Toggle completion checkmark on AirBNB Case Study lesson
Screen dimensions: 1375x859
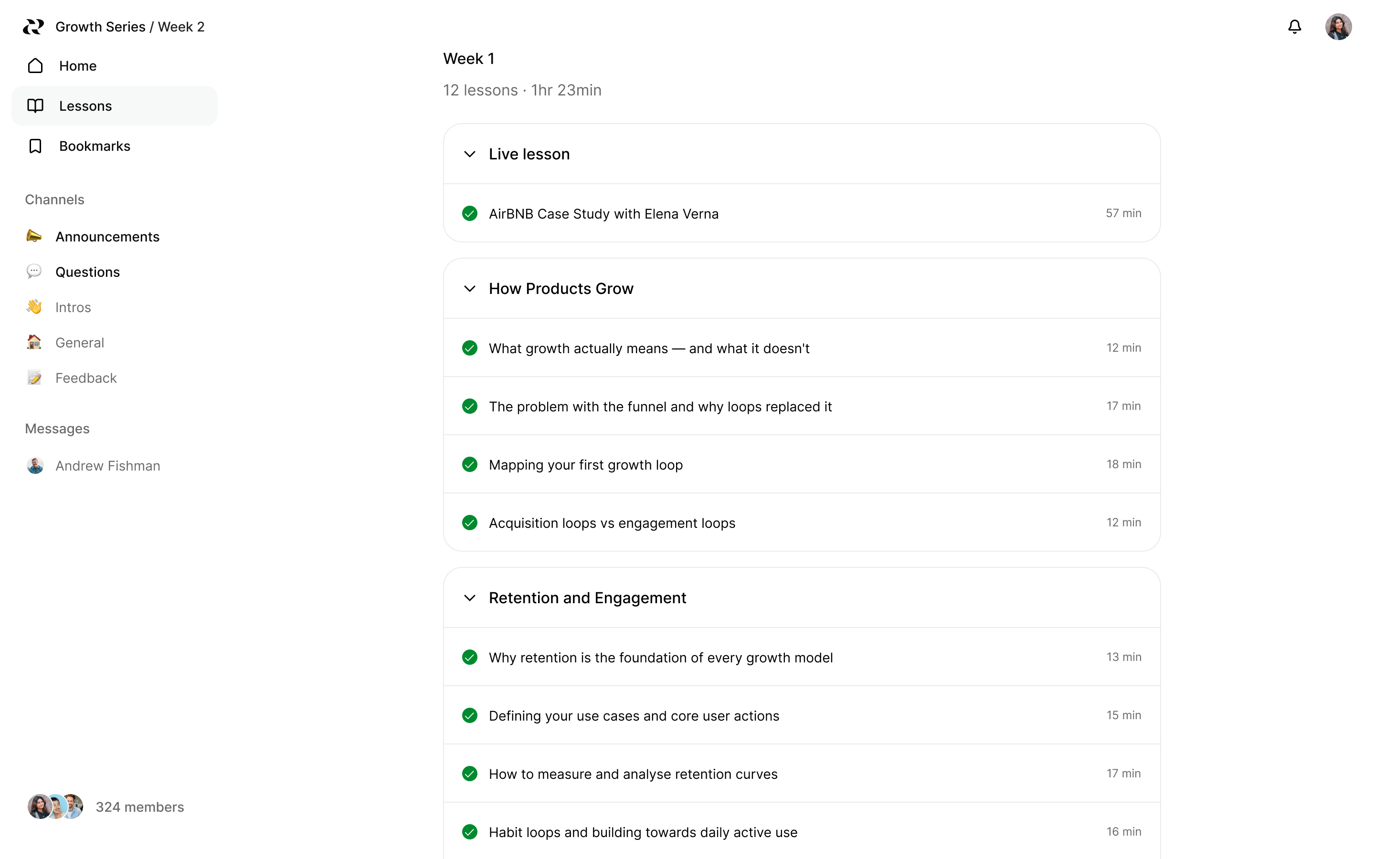click(469, 213)
